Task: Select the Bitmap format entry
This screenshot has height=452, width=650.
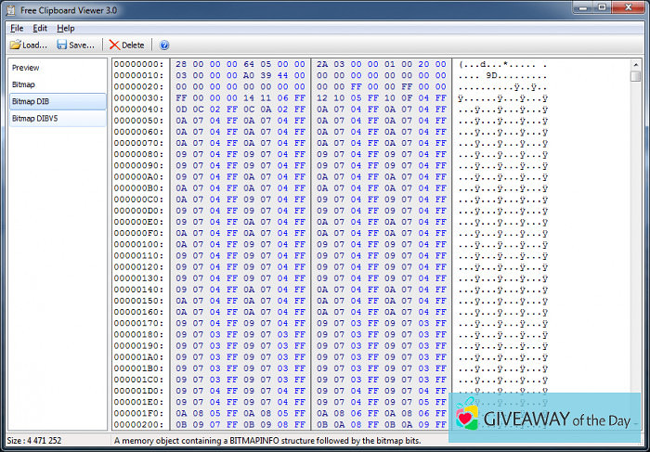Action: coord(58,84)
